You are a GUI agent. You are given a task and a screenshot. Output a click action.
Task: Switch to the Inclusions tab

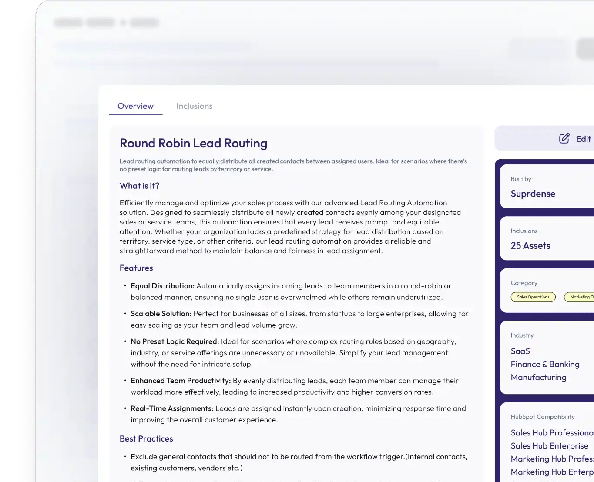pos(195,106)
